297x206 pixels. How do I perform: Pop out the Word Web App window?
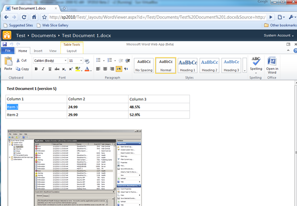pos(288,44)
